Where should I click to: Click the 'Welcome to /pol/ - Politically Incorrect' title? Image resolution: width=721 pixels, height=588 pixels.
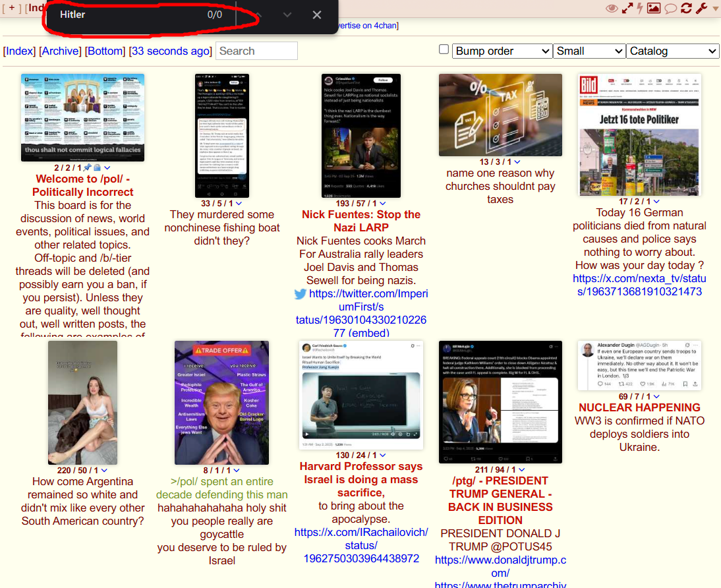point(83,185)
